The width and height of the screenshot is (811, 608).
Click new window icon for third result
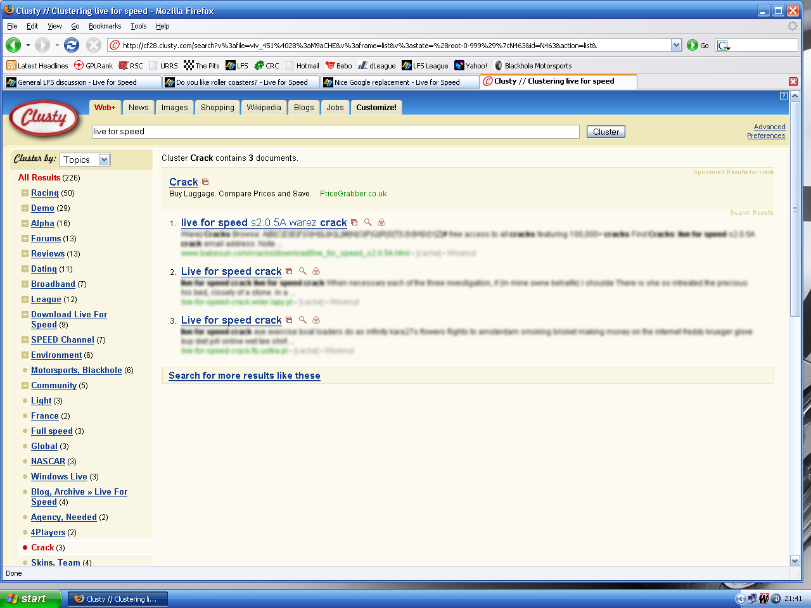[x=289, y=320]
